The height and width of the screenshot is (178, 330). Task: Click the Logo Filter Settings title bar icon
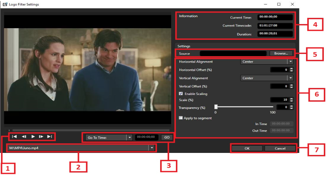point(5,4)
